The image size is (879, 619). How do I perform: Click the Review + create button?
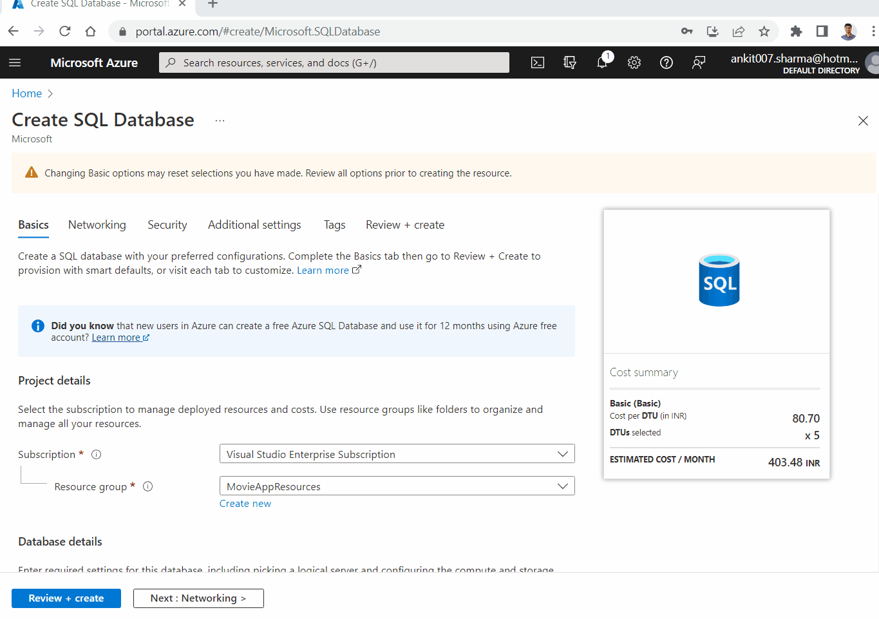pos(66,598)
